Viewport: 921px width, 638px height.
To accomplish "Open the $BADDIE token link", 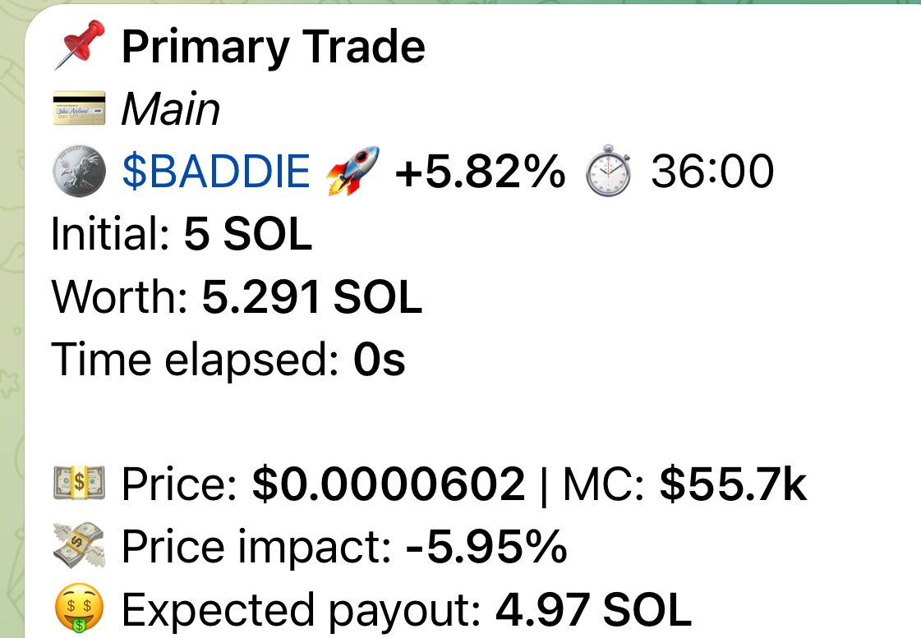I will [216, 172].
